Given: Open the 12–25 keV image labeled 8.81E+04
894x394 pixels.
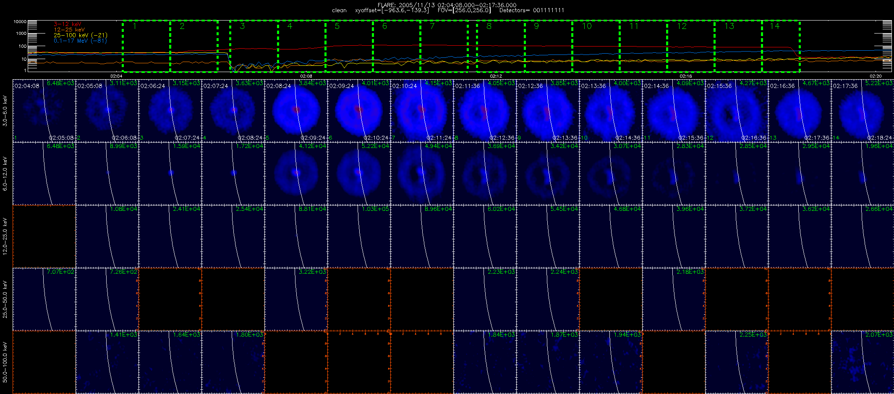Looking at the screenshot, I should click(296, 236).
